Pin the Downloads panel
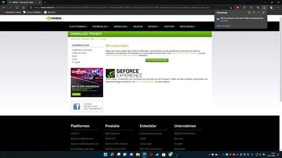The image size is (282, 158). pyautogui.click(x=263, y=13)
